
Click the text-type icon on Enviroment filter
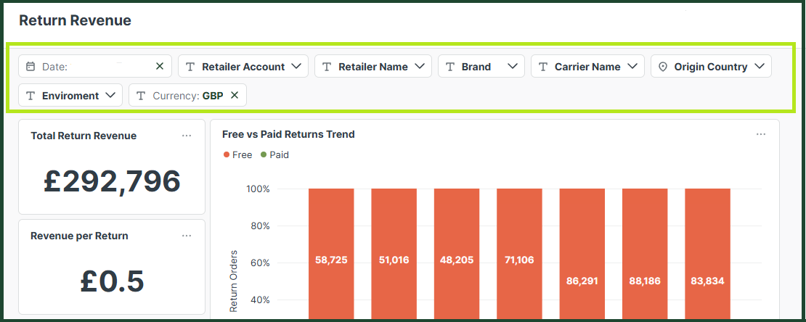pos(30,96)
